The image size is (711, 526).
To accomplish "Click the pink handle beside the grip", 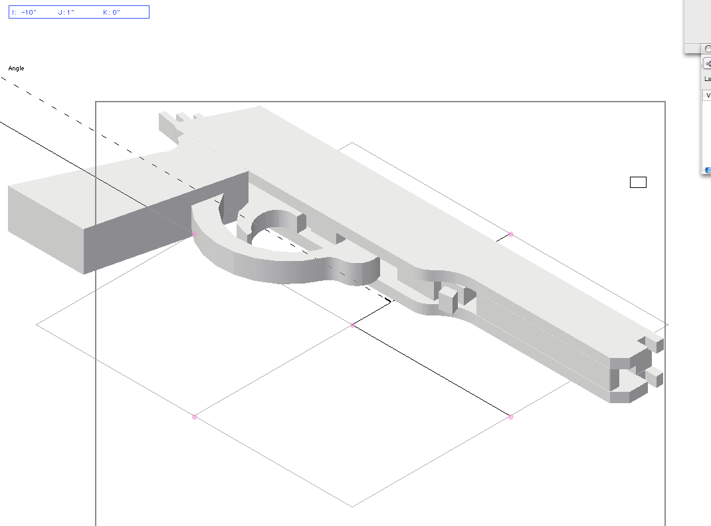I will (195, 234).
